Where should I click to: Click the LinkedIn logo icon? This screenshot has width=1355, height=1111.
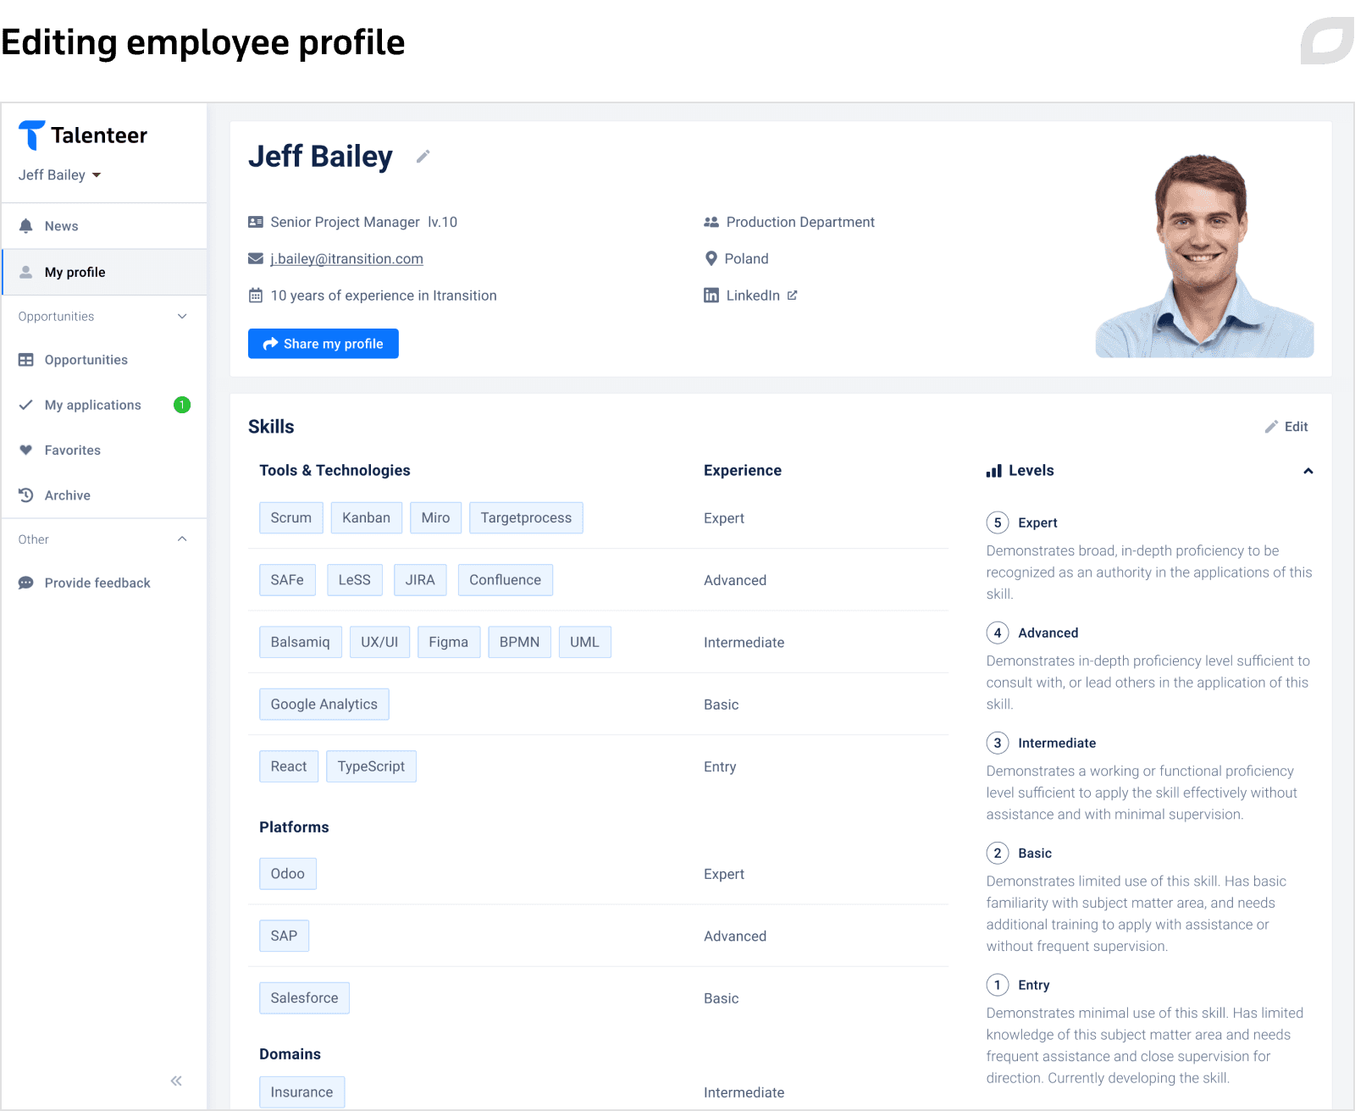point(711,296)
